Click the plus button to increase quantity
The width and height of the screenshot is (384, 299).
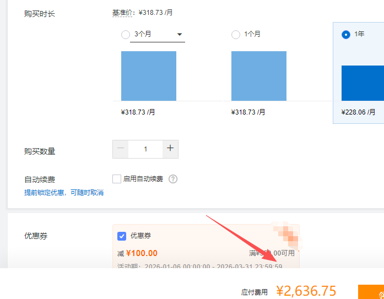170,149
